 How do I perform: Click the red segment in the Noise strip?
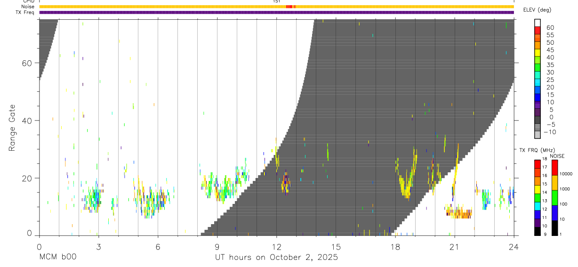coord(290,7)
